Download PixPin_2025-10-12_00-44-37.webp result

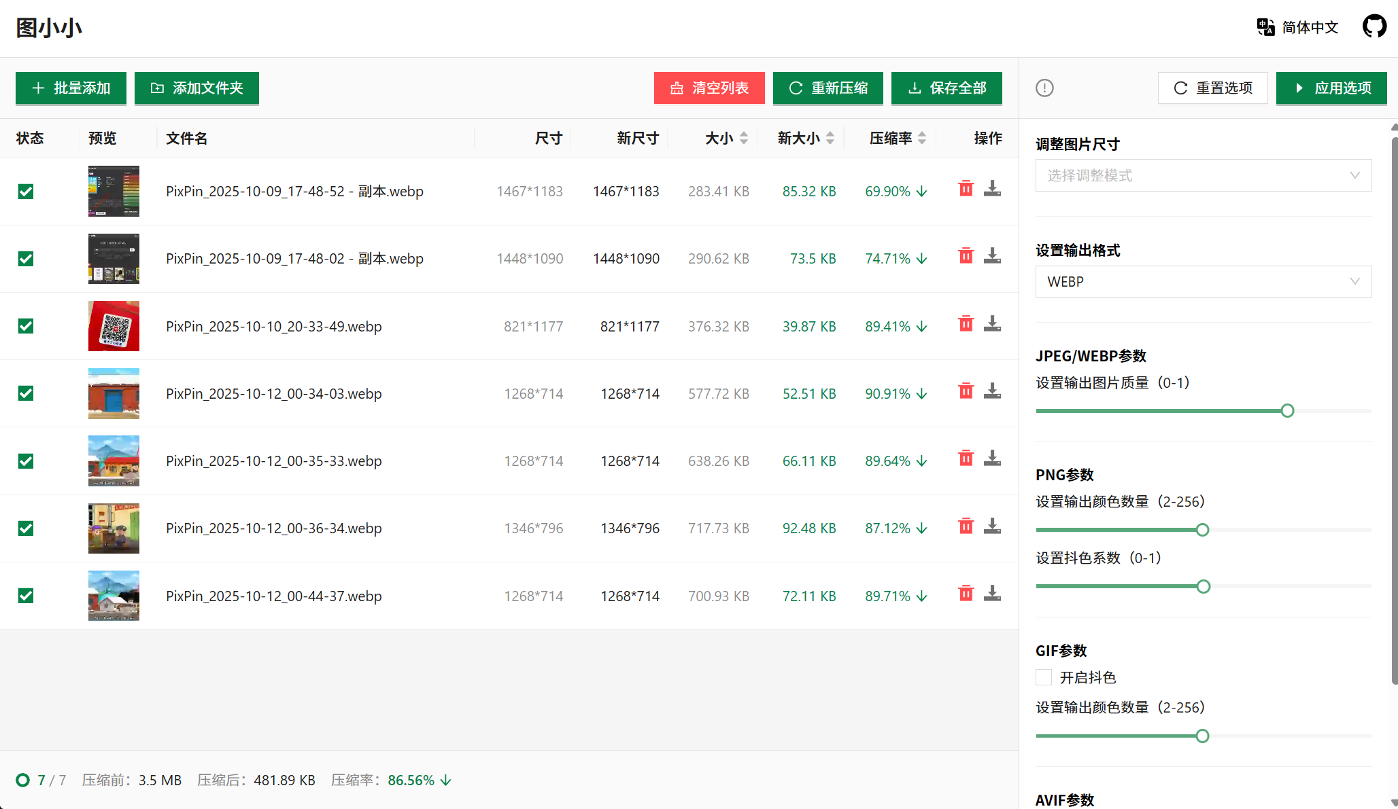992,594
